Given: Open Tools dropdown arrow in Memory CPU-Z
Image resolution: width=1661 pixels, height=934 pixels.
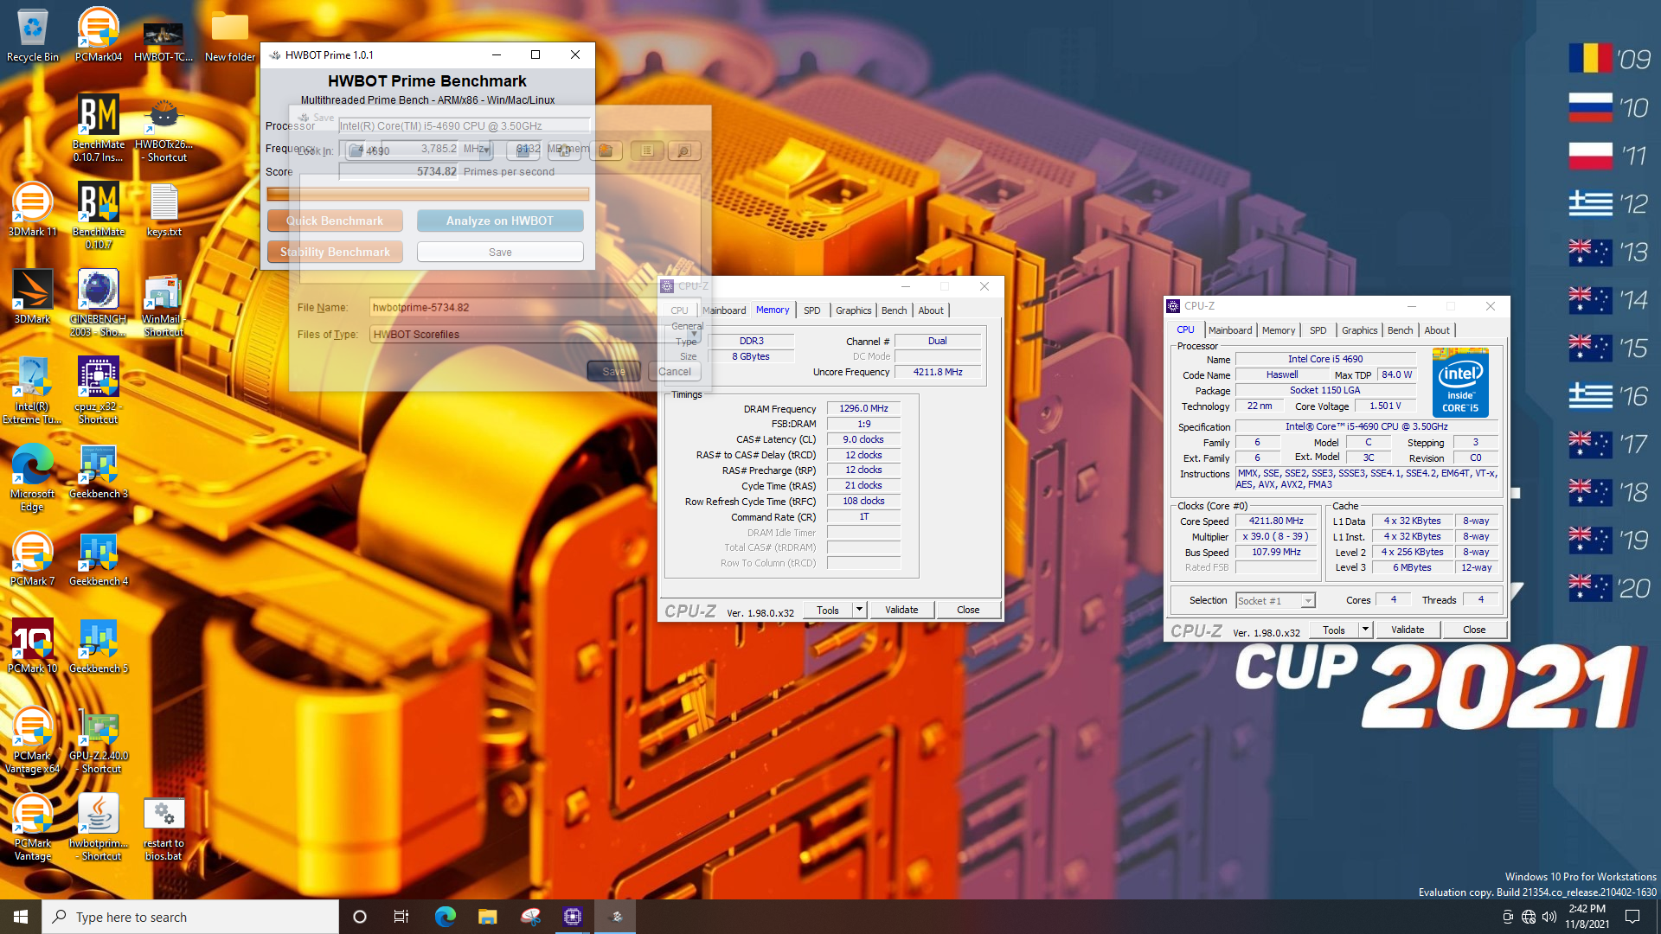Looking at the screenshot, I should pos(859,610).
